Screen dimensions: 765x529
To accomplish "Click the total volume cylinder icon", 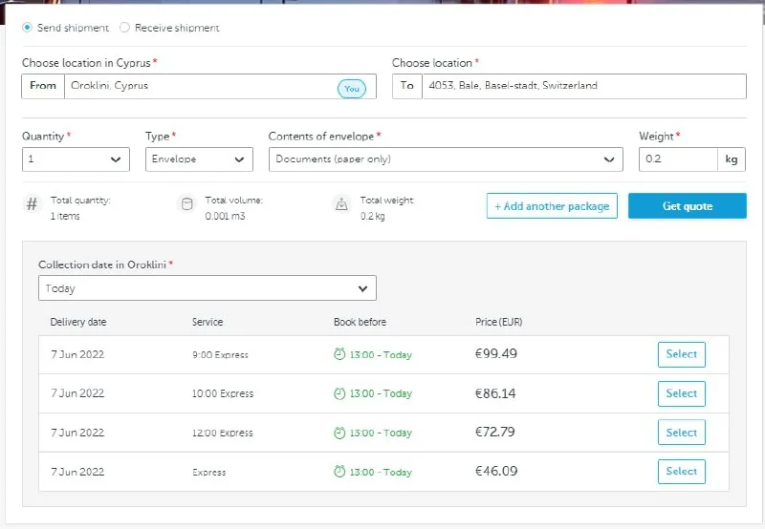I will coord(186,204).
